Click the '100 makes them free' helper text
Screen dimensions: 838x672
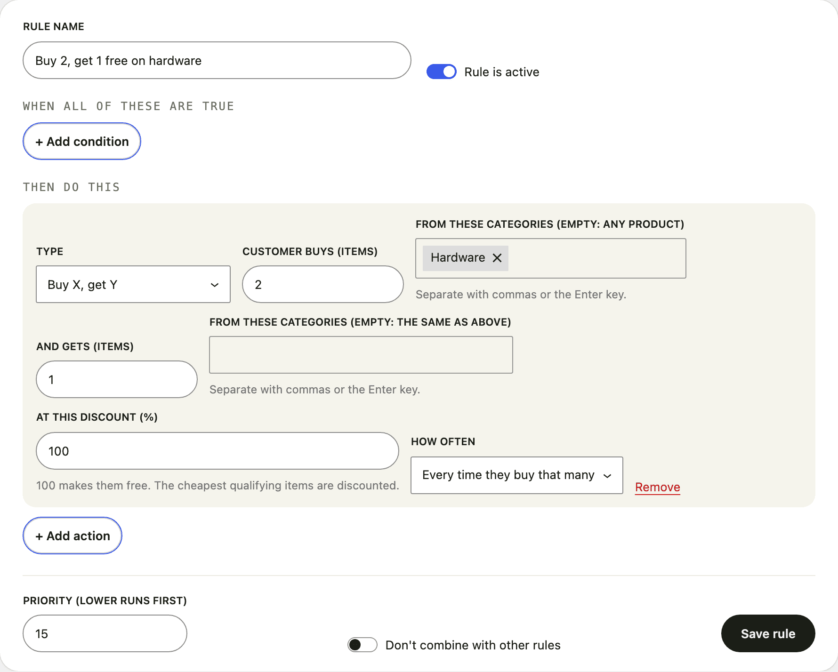click(x=218, y=486)
